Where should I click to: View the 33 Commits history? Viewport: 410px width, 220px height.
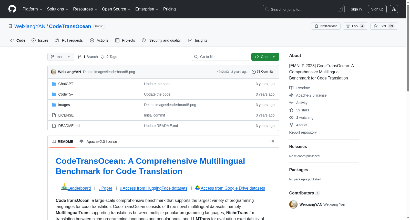click(262, 72)
